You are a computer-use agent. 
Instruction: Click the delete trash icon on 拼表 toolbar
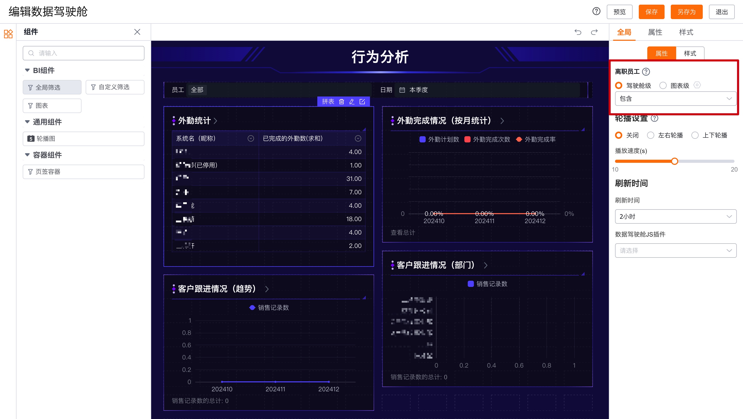tap(342, 101)
